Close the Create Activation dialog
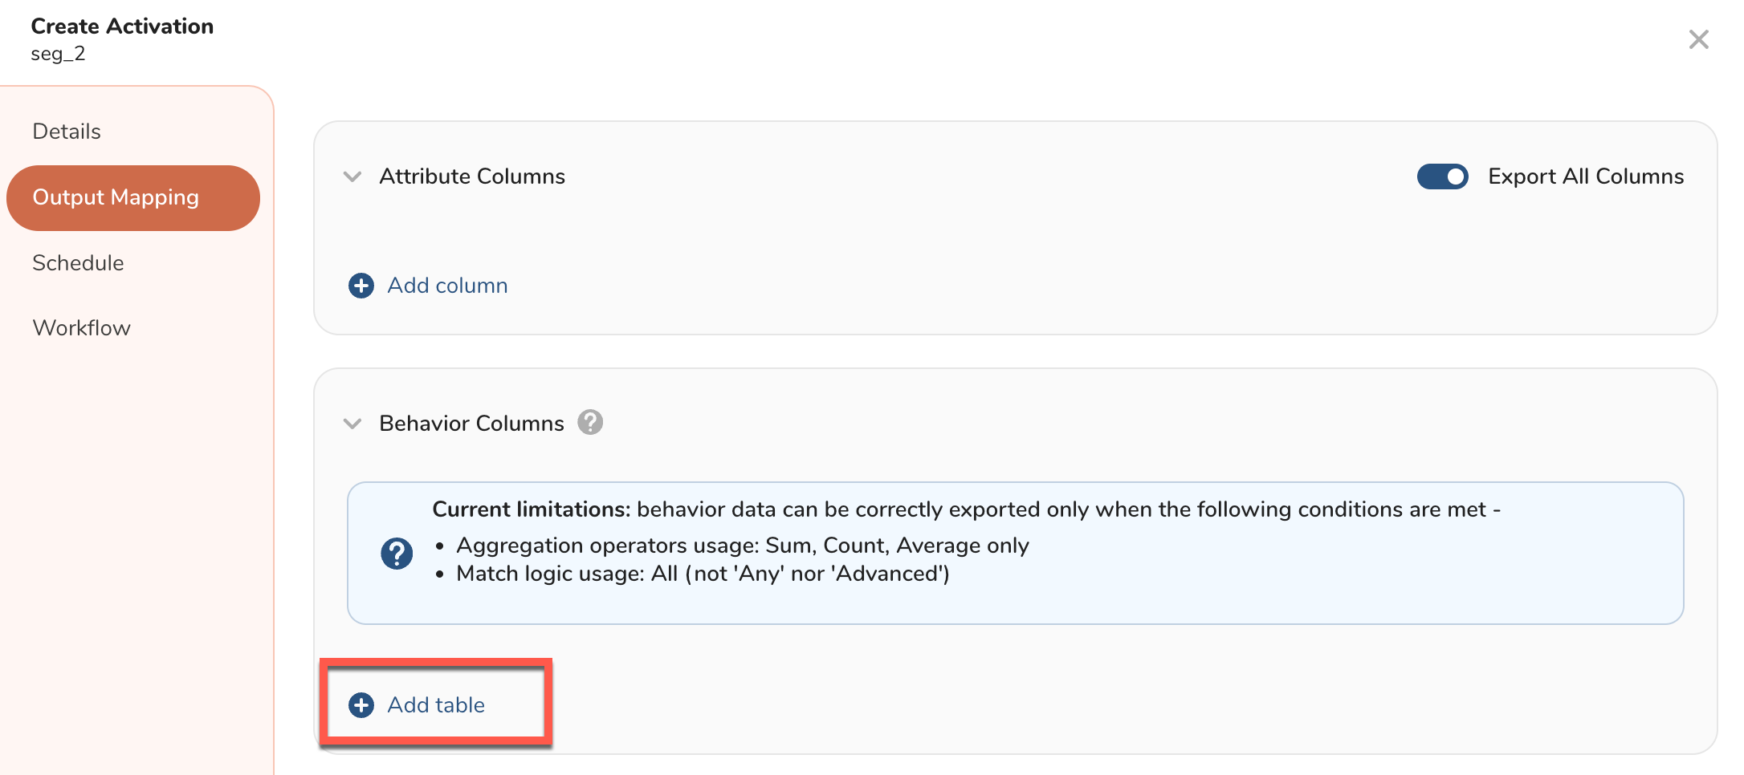This screenshot has width=1744, height=775. pyautogui.click(x=1698, y=39)
